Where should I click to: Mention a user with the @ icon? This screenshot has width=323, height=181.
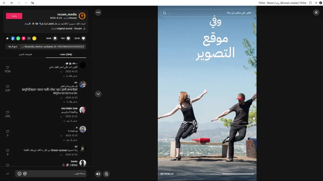25,173
